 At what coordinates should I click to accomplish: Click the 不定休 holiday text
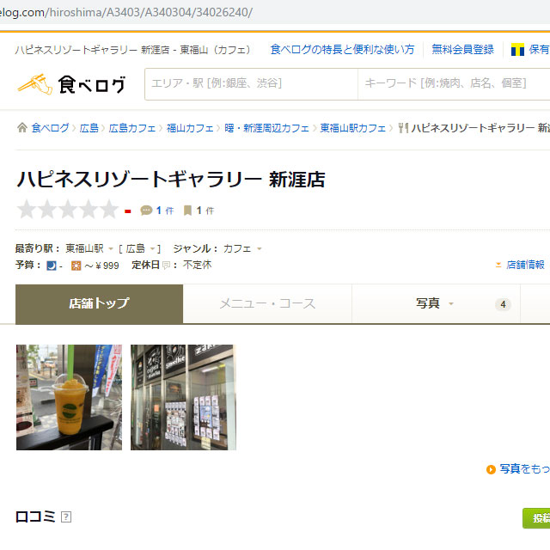click(197, 265)
